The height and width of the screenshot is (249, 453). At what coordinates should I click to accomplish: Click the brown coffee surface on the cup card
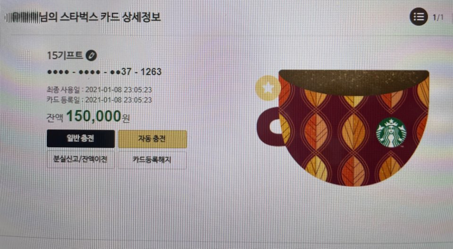point(354,80)
